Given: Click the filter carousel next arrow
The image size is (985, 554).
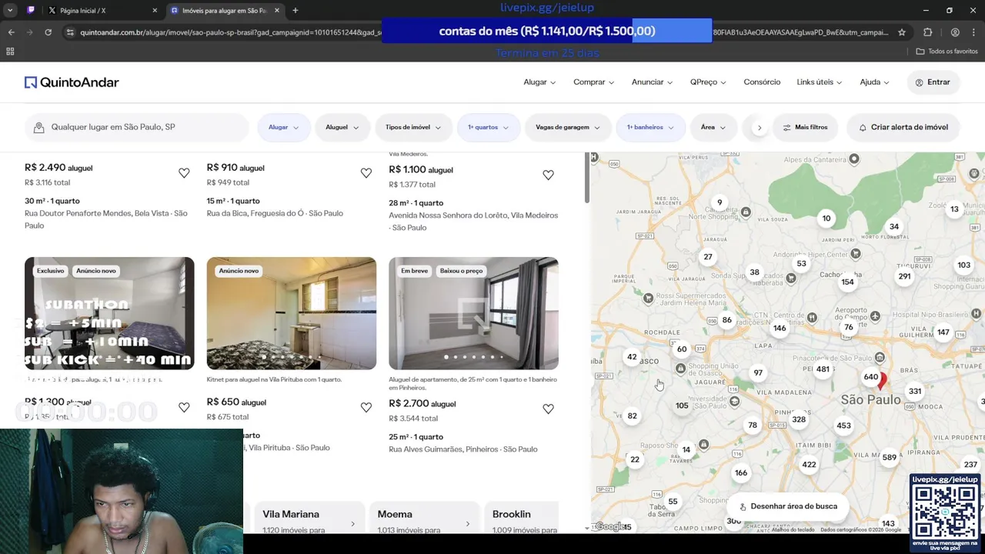Looking at the screenshot, I should coord(760,128).
